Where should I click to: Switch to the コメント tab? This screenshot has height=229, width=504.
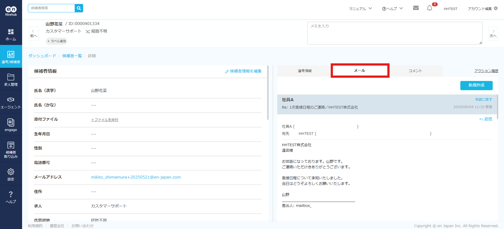415,71
